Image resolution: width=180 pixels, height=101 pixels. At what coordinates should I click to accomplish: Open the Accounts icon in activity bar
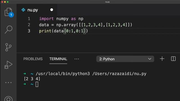pos(8,99)
